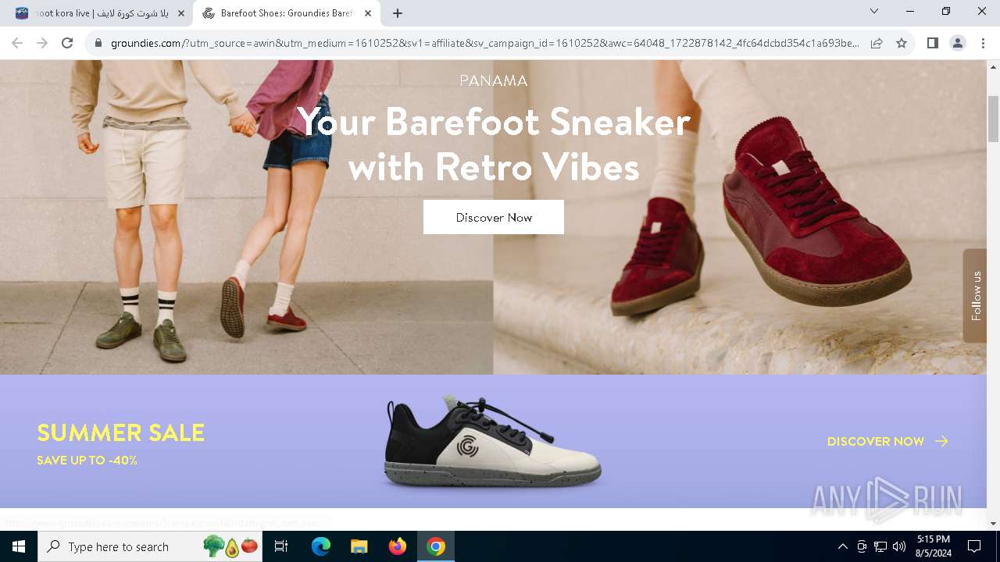Open the volume control tray icon
Image resolution: width=1000 pixels, height=562 pixels.
899,546
